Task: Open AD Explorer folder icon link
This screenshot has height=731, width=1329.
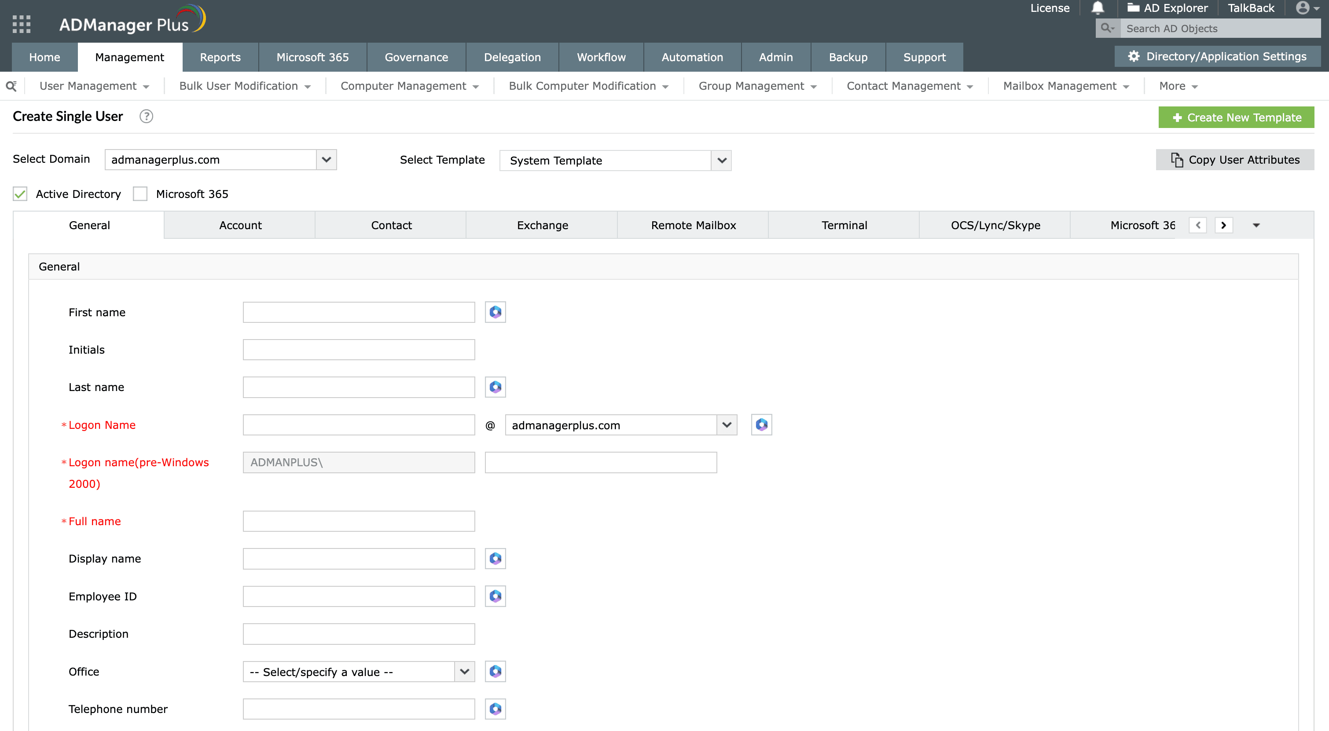Action: pos(1167,8)
